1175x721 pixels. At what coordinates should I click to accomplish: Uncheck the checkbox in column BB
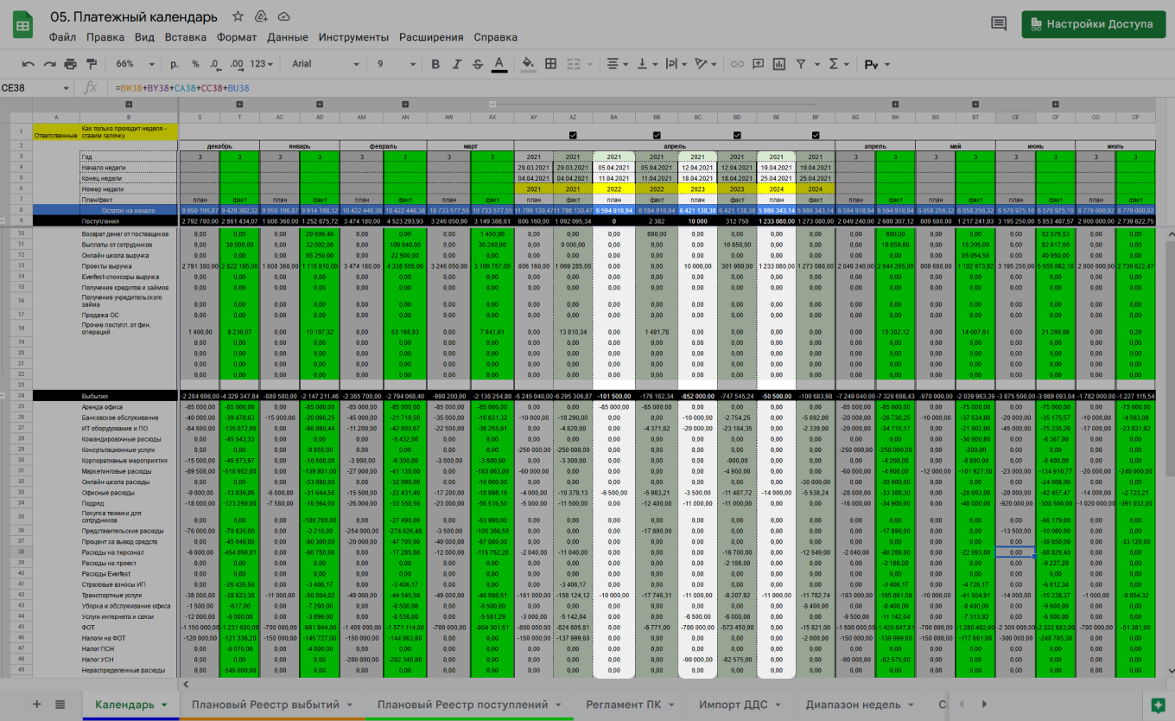[657, 134]
